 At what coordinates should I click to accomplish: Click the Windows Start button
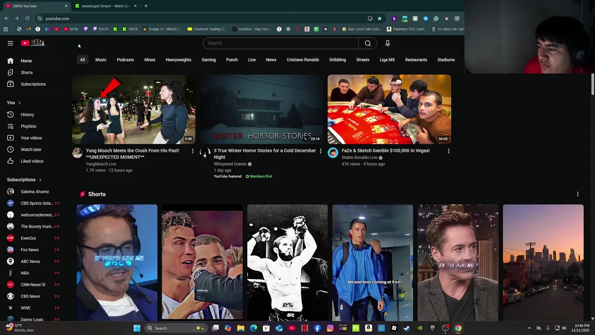point(137,328)
